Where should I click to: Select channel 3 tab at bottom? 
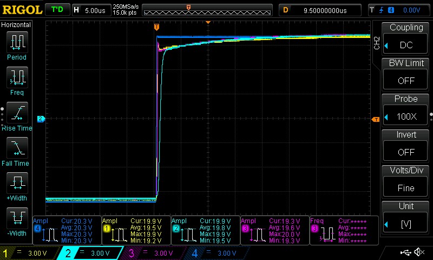coord(154,253)
